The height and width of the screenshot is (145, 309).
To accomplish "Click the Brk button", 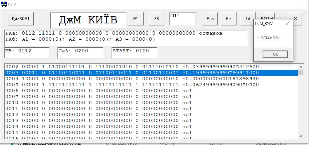I will coord(229,19).
